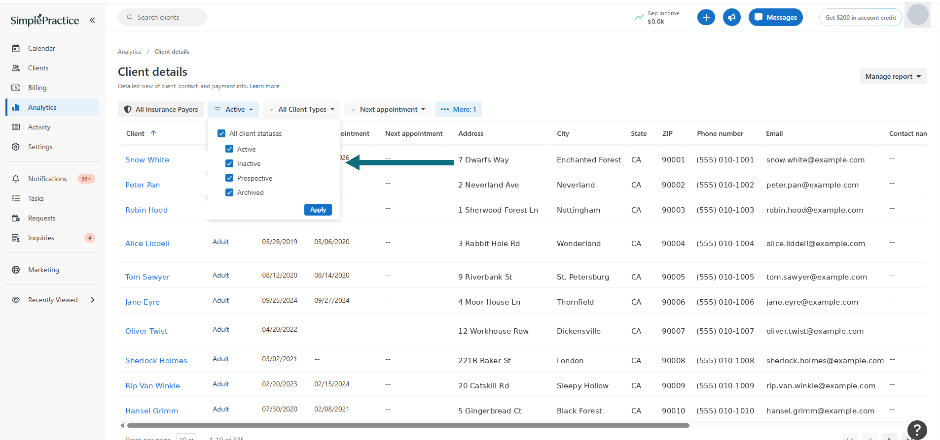Uncheck the Inactive status checkbox
The width and height of the screenshot is (940, 440).
point(229,163)
